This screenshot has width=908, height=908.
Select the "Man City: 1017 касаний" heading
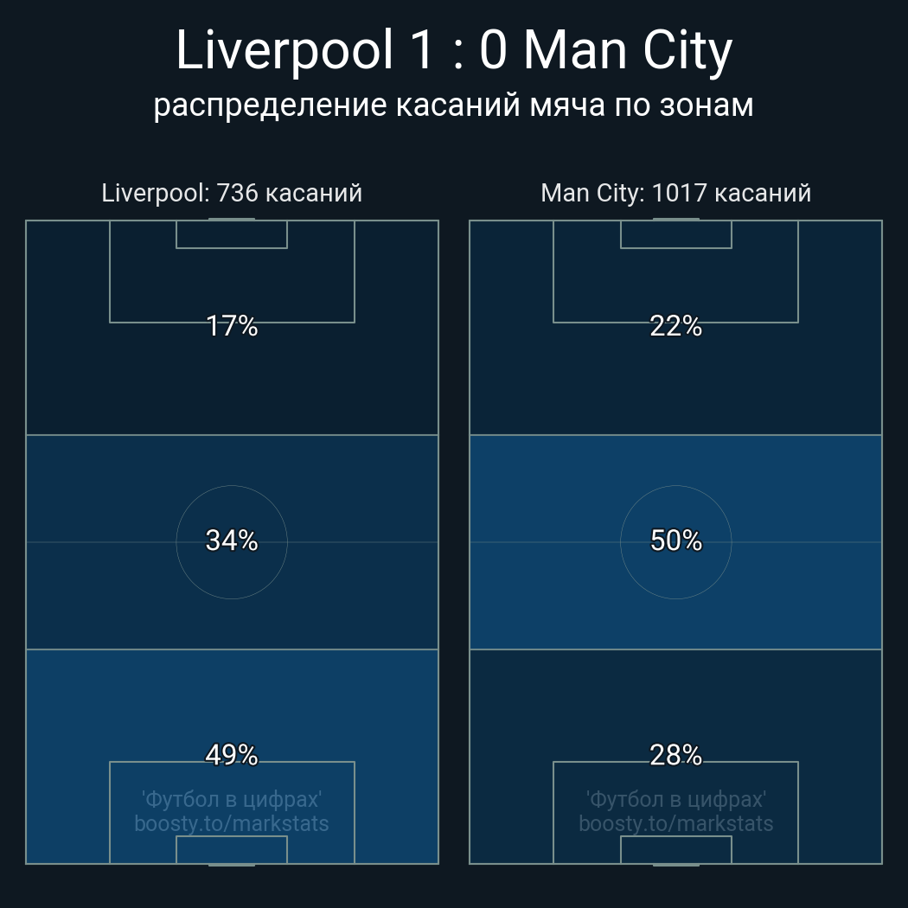pos(676,193)
